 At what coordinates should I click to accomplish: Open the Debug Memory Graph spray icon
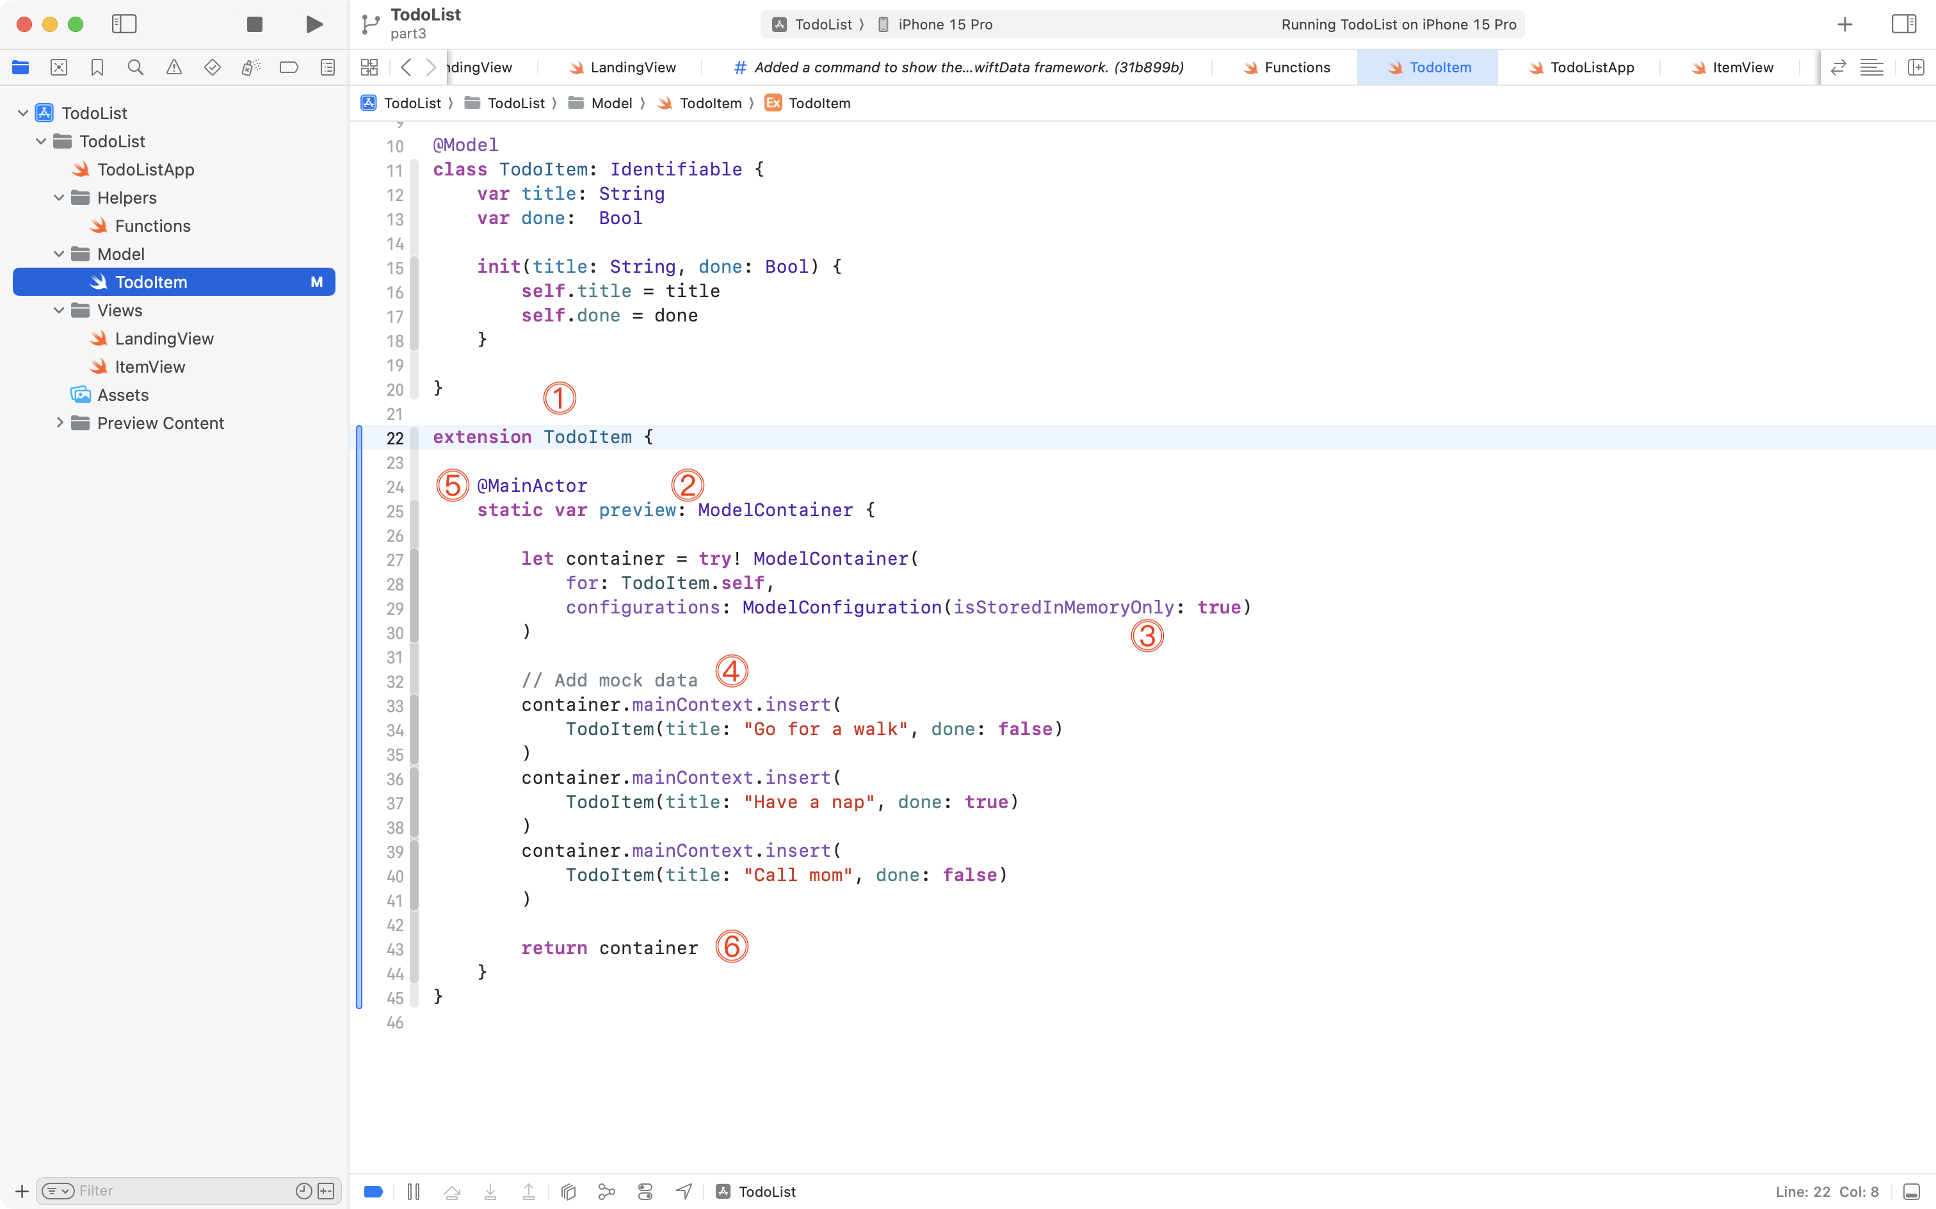point(250,67)
